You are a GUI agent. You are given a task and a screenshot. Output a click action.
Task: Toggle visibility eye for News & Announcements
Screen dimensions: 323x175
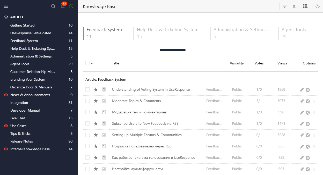(x=6, y=95)
